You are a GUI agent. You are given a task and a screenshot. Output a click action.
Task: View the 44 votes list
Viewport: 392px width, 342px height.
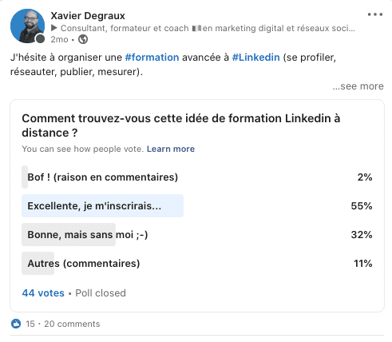point(43,293)
